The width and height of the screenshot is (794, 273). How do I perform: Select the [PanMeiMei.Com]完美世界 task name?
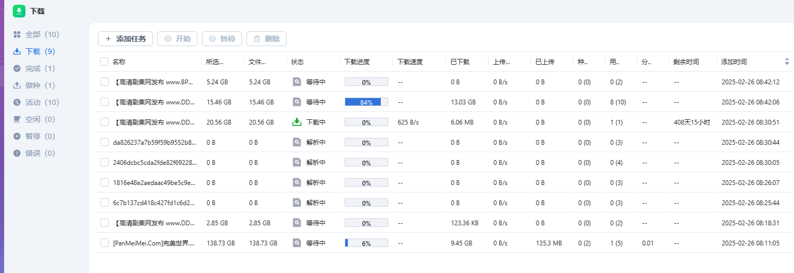click(x=154, y=243)
